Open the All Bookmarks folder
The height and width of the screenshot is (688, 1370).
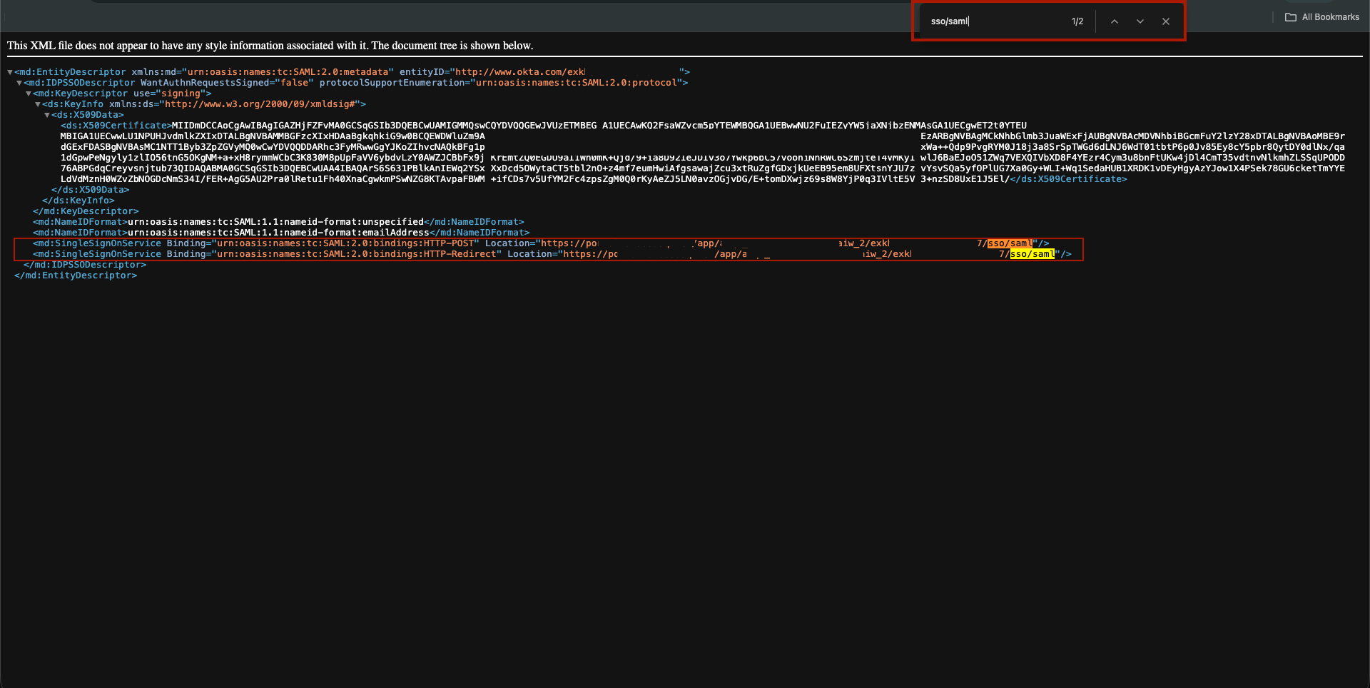coord(1322,17)
